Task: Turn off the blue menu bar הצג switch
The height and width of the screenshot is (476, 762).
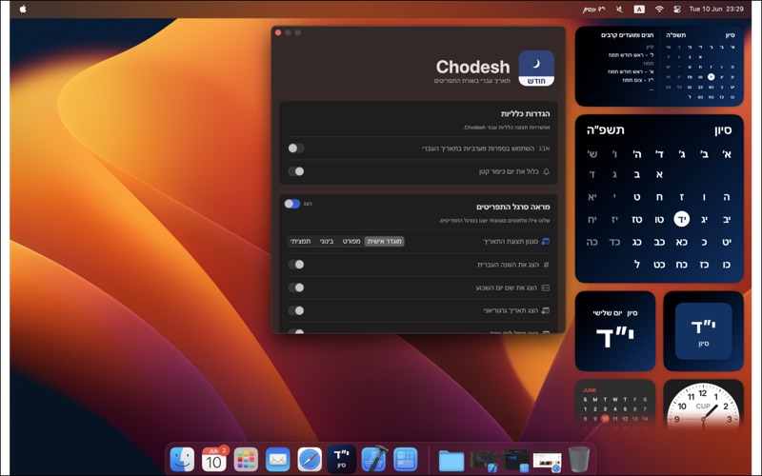Action: pos(292,204)
